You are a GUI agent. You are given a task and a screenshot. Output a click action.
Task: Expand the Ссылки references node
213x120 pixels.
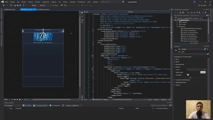pyautogui.click(x=177, y=24)
